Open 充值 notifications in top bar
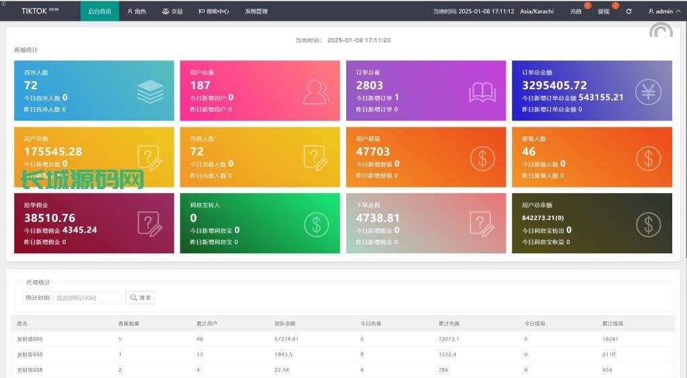 (576, 11)
